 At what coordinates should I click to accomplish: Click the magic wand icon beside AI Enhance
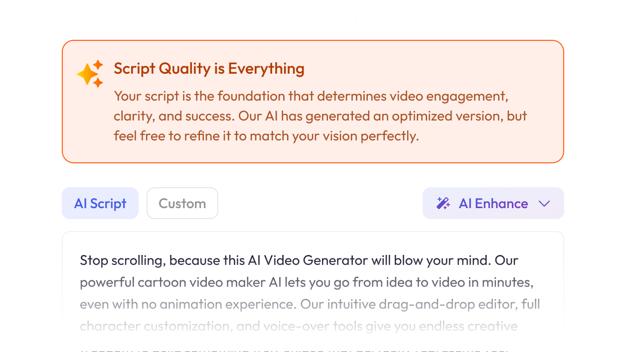(x=443, y=203)
